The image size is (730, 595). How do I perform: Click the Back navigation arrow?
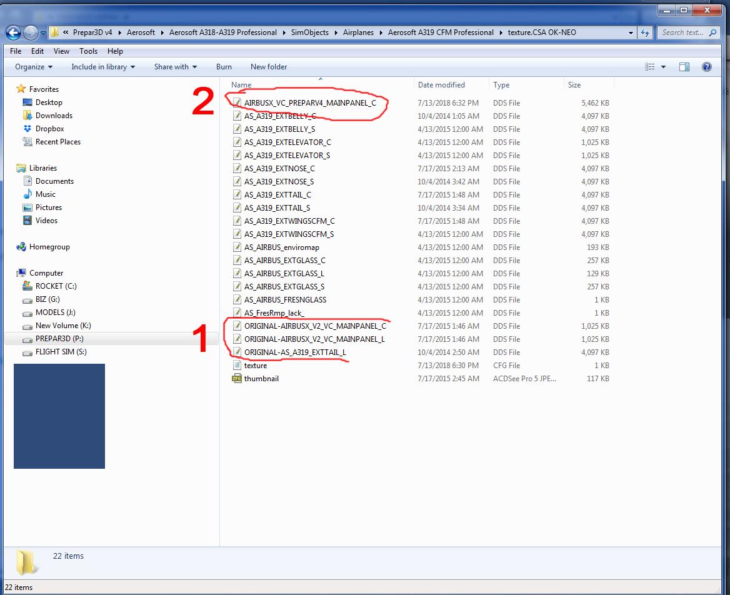point(13,32)
